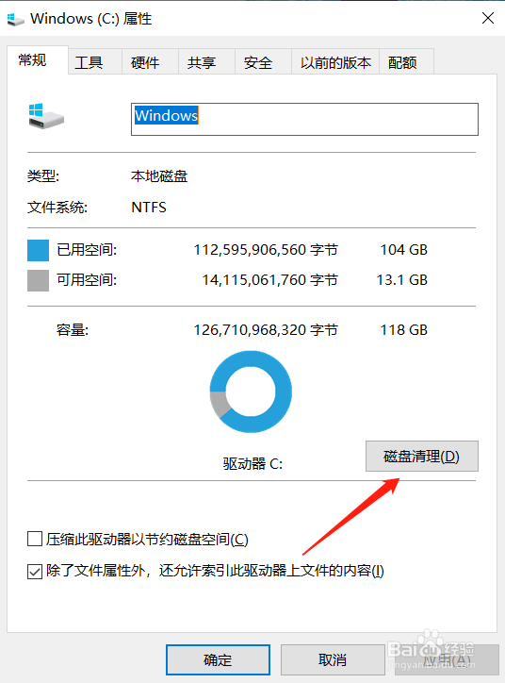
Task: Enable 压缩此驱动器以节约磁盘空间 checkbox
Action: (x=35, y=539)
